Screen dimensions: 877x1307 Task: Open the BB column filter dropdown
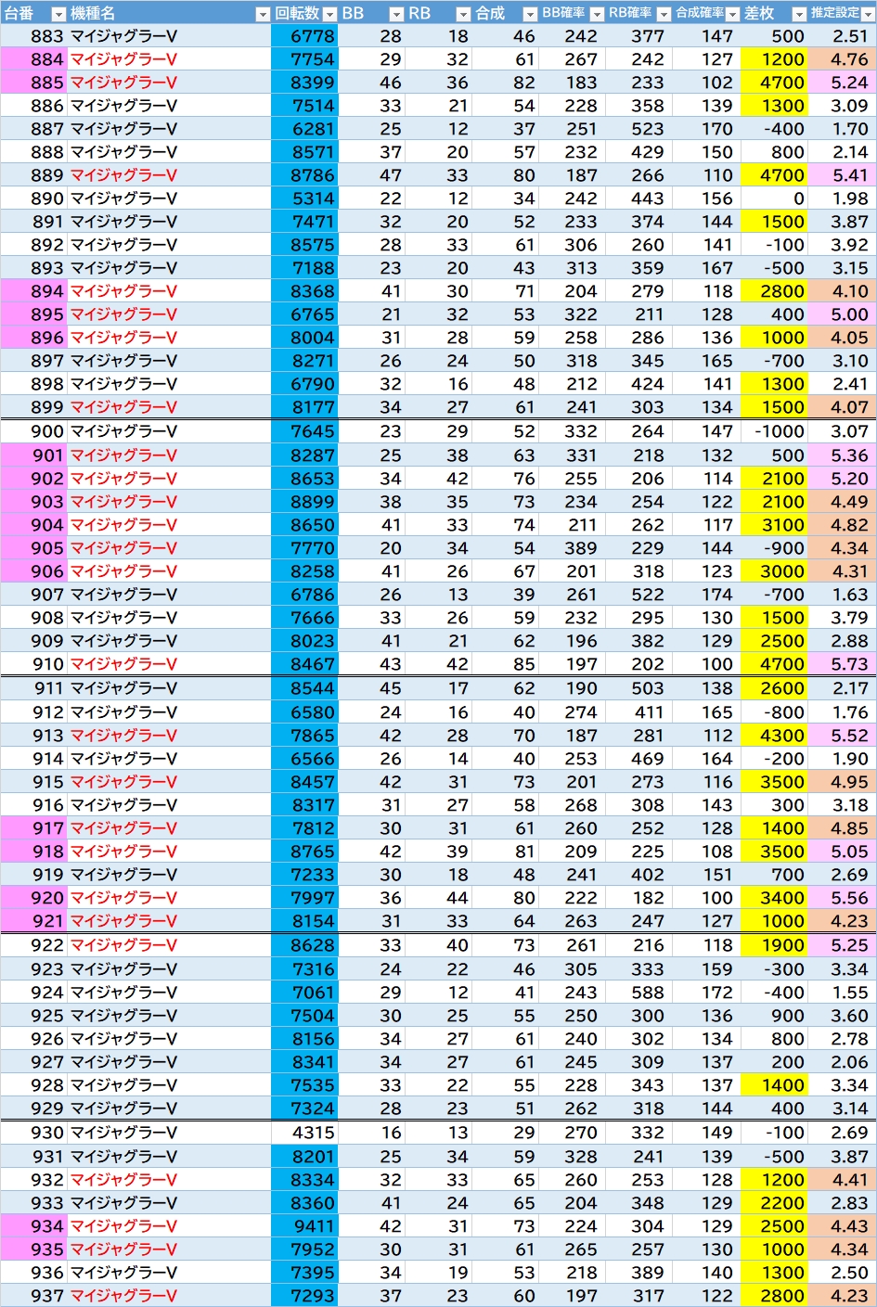tap(396, 14)
